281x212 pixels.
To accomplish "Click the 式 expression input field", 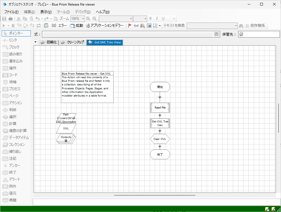I will click(x=128, y=34).
